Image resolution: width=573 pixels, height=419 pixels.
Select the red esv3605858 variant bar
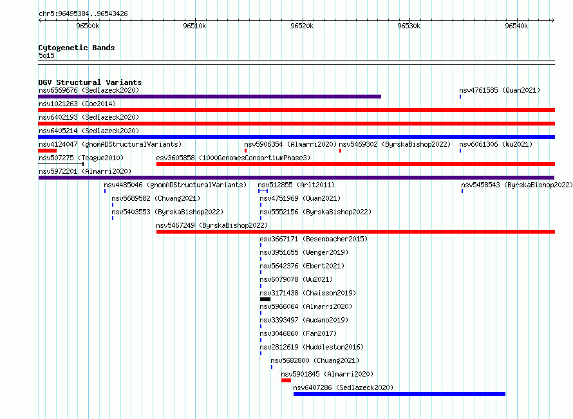355,164
